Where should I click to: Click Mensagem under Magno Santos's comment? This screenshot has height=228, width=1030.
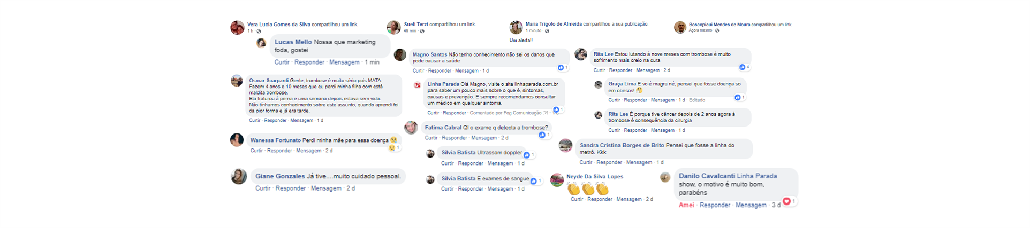[467, 71]
